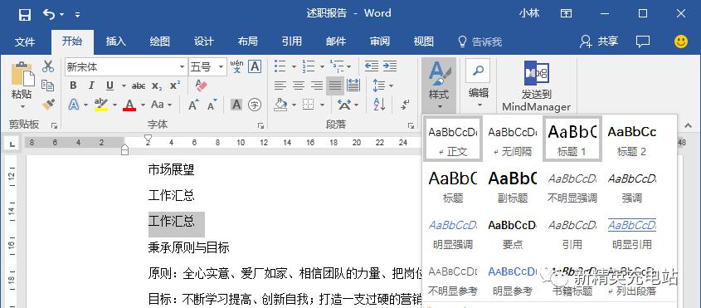
Task: Toggle Bold formatting
Action: (x=73, y=86)
